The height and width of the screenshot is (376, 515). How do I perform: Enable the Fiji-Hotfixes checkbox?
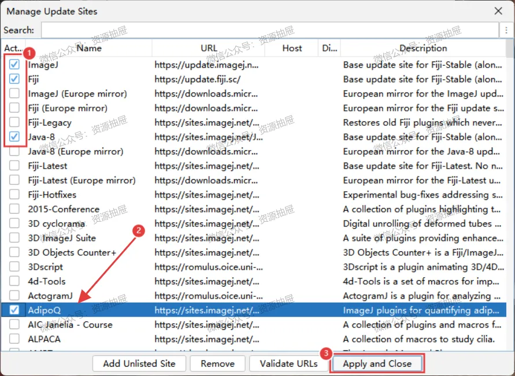[14, 195]
